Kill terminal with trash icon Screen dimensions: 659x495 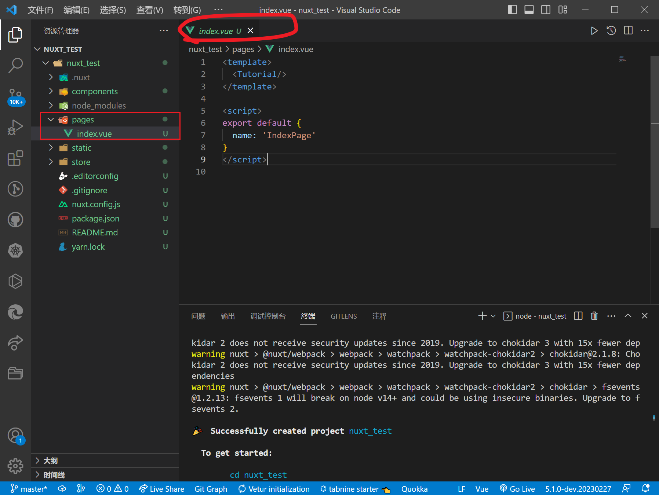point(594,316)
